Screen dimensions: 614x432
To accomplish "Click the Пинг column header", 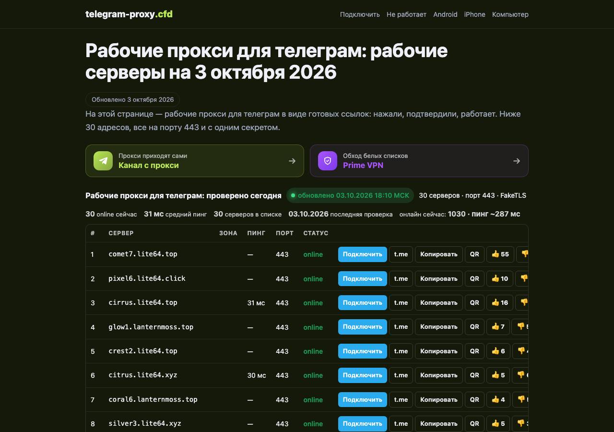I will point(256,233).
